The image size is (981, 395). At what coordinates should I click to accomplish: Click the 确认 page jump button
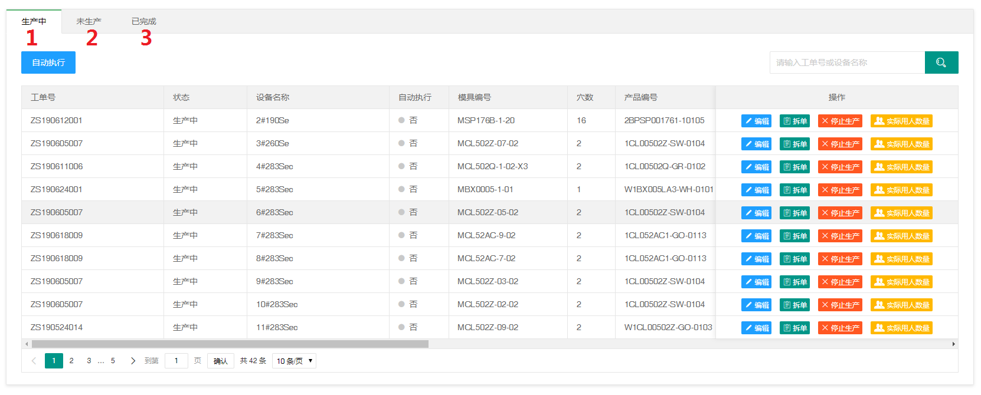tap(220, 361)
